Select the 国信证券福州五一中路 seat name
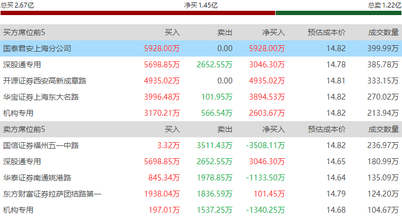 [41, 145]
